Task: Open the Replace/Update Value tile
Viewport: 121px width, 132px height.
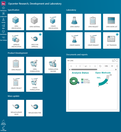Action: coord(16,108)
